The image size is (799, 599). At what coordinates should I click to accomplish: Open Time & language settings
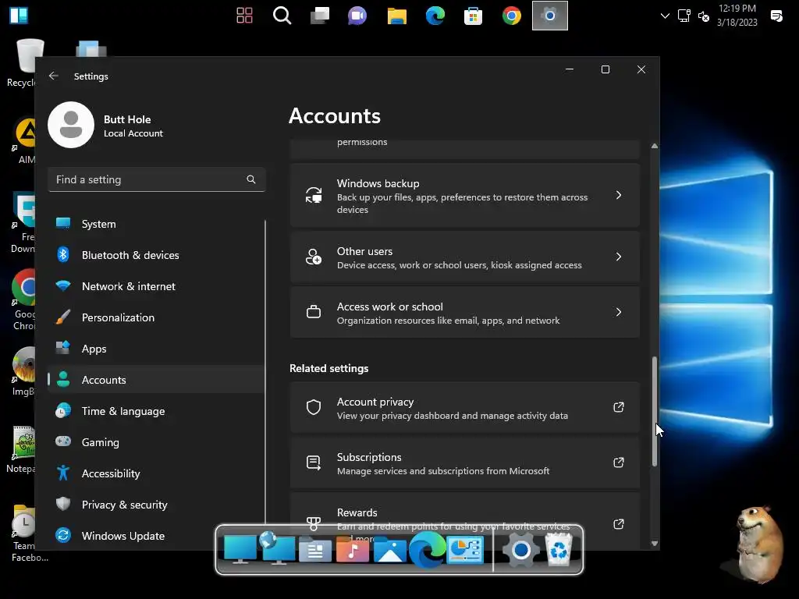tap(155, 410)
